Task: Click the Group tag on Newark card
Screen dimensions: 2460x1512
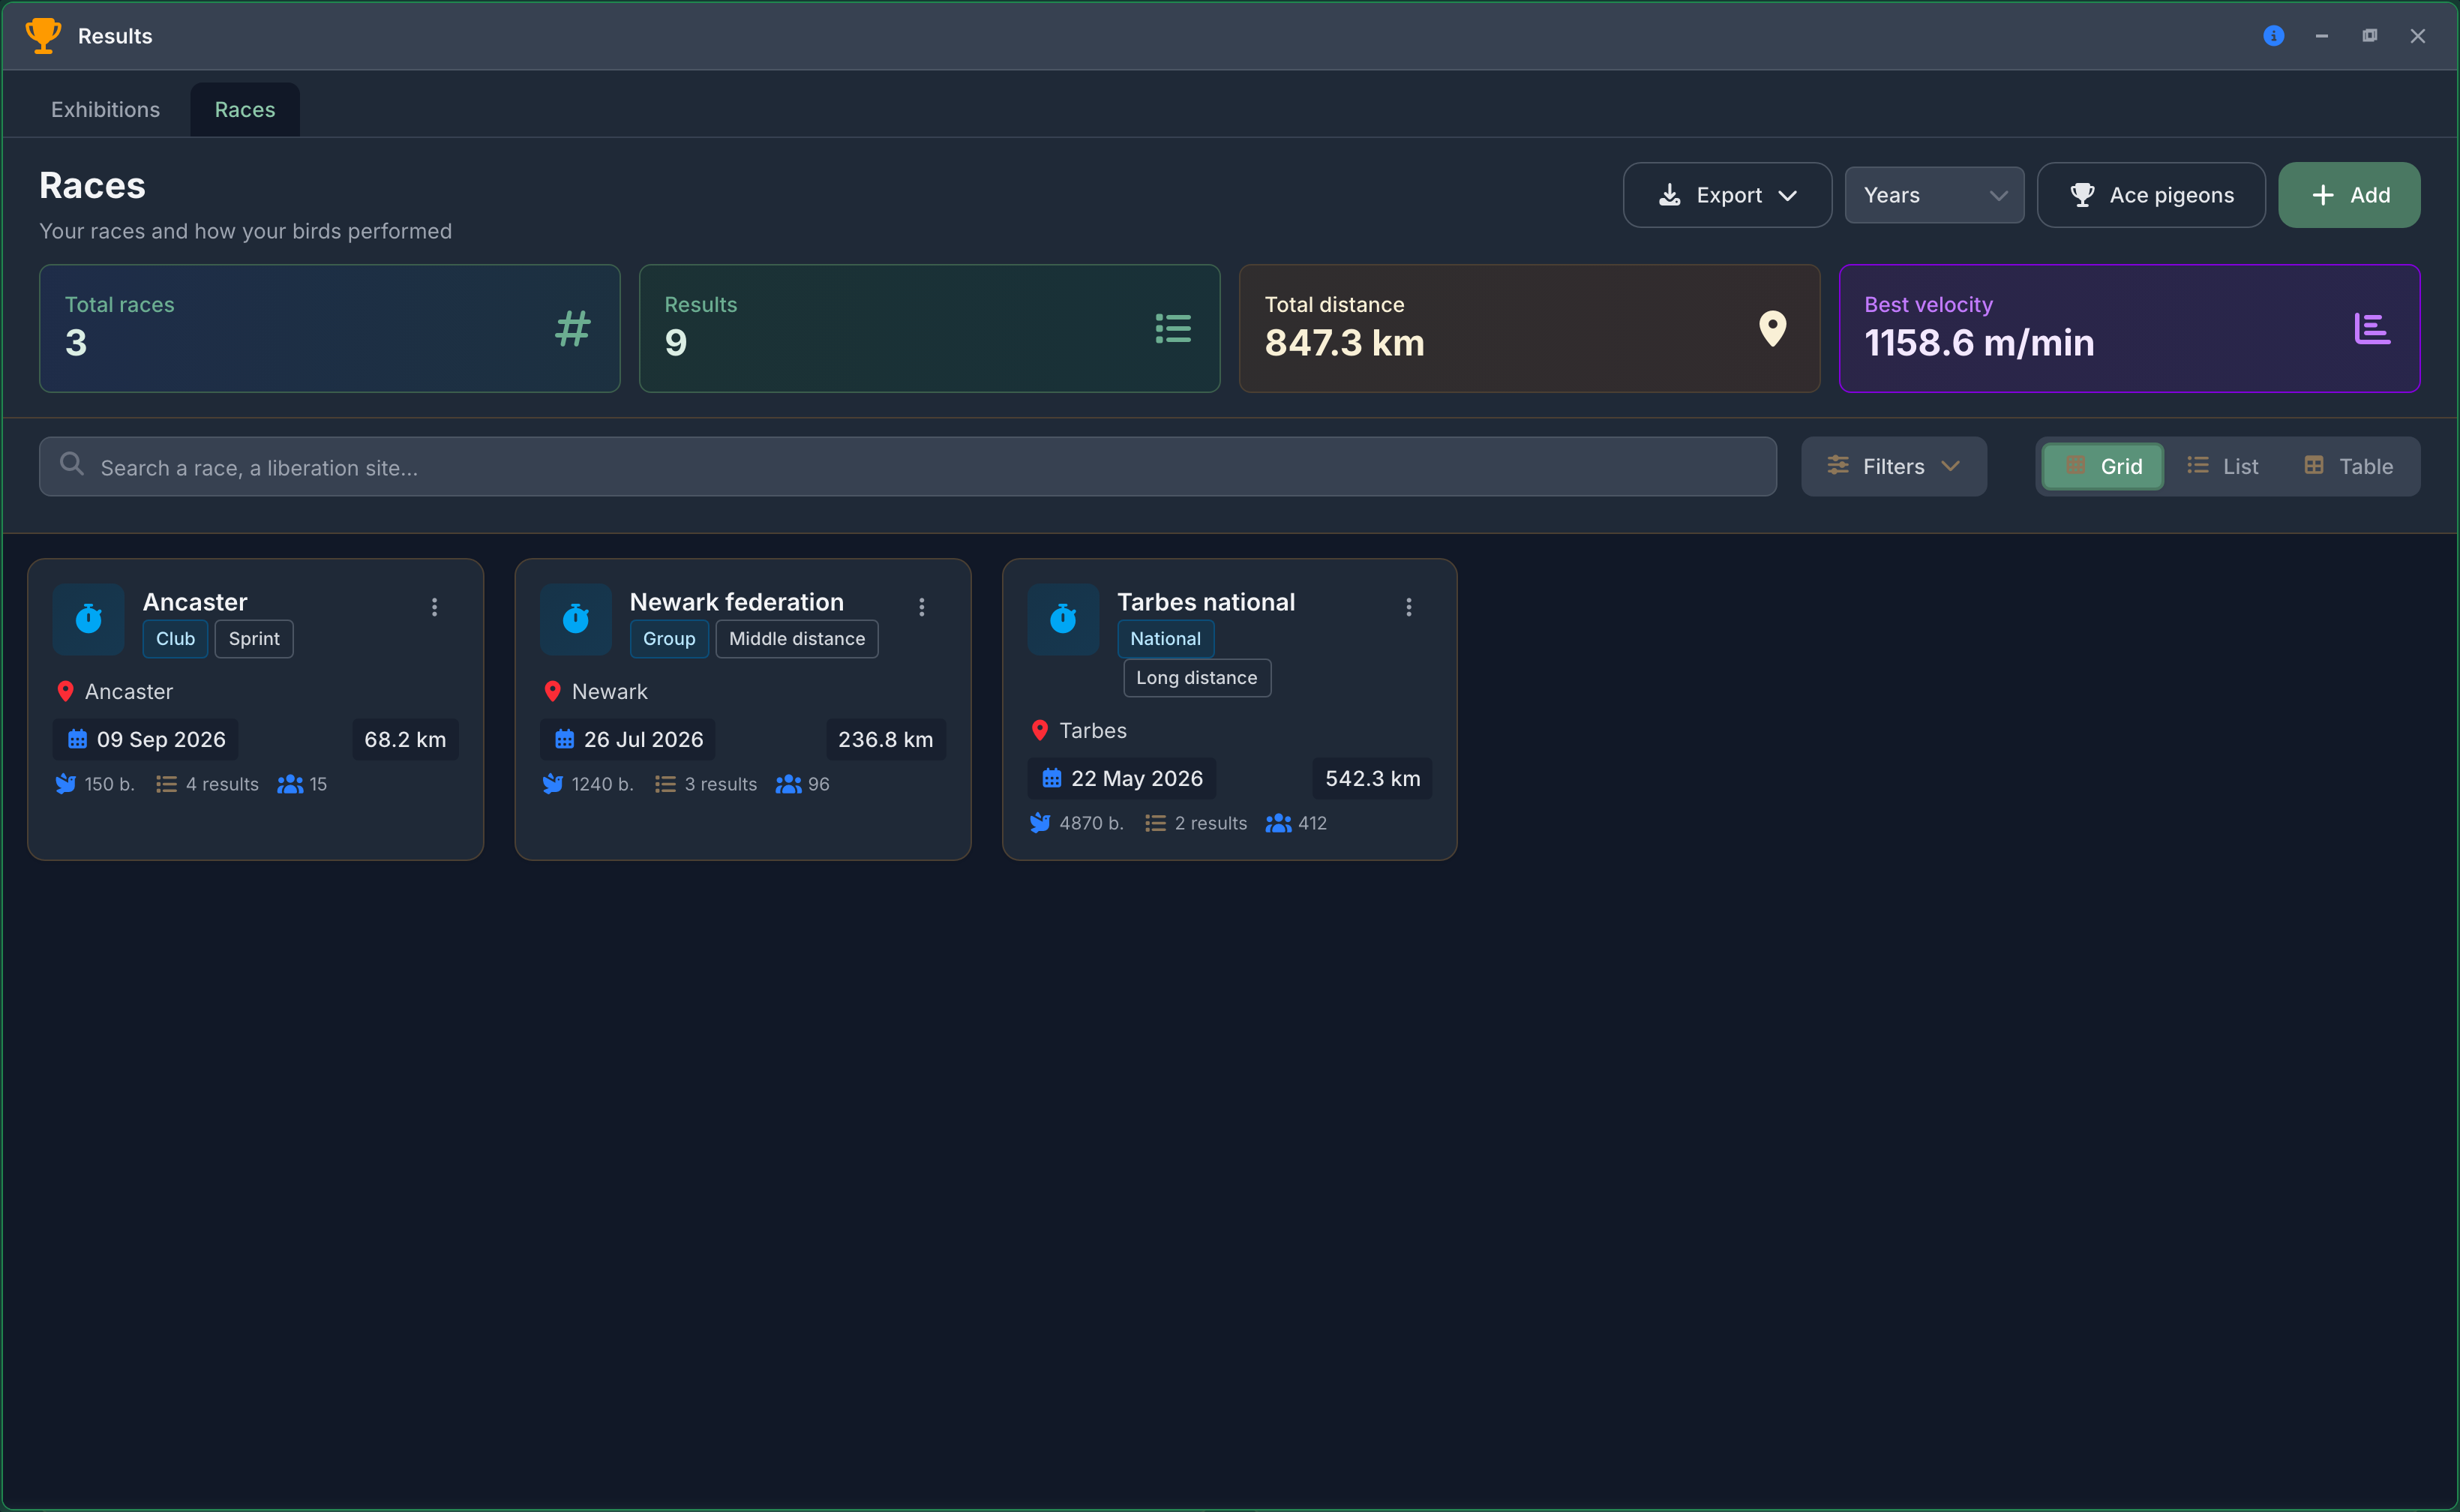Action: click(669, 638)
